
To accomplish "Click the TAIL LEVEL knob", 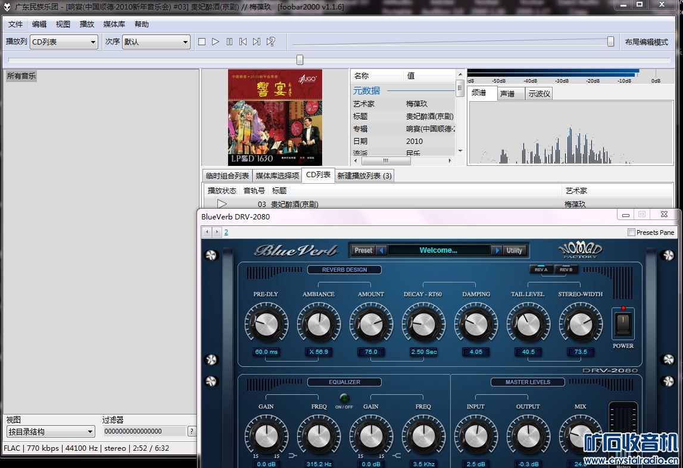I will (x=528, y=325).
